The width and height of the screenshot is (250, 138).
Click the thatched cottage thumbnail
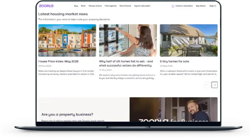coord(189,40)
